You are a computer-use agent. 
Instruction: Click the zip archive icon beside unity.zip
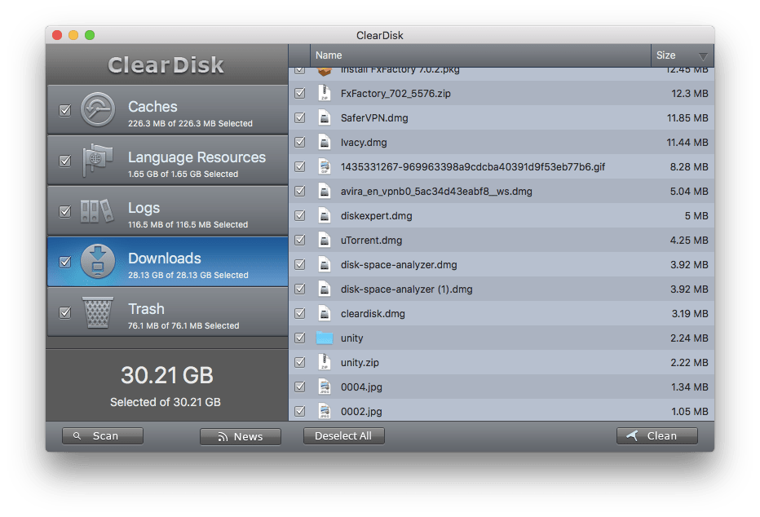(x=323, y=362)
